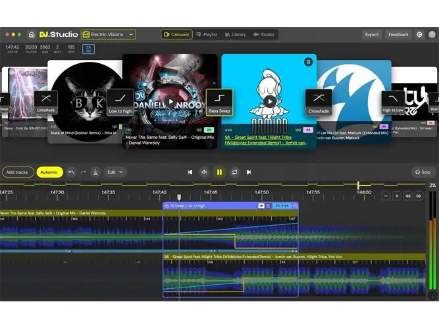This screenshot has height=329, width=439.
Task: Jump to previous transition with rewind arrows
Action: [408, 196]
